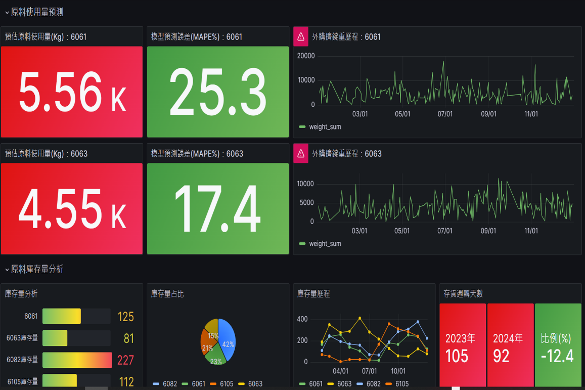The width and height of the screenshot is (585, 390).
Task: Click the 5.56 K stat value
Action: 71,92
